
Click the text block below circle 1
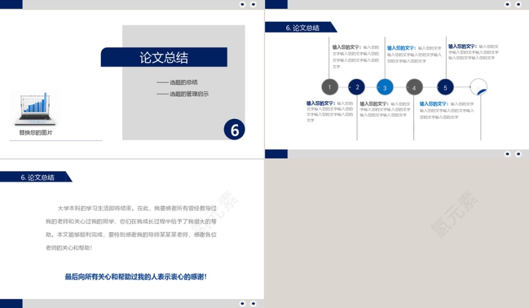click(329, 111)
